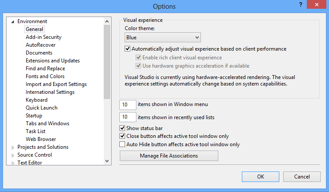Open the Startup options page
The width and height of the screenshot is (329, 192).
(x=34, y=116)
